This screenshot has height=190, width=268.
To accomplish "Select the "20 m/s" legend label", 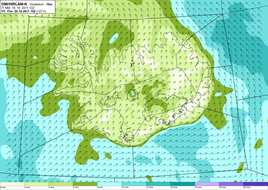I will 247,187.
